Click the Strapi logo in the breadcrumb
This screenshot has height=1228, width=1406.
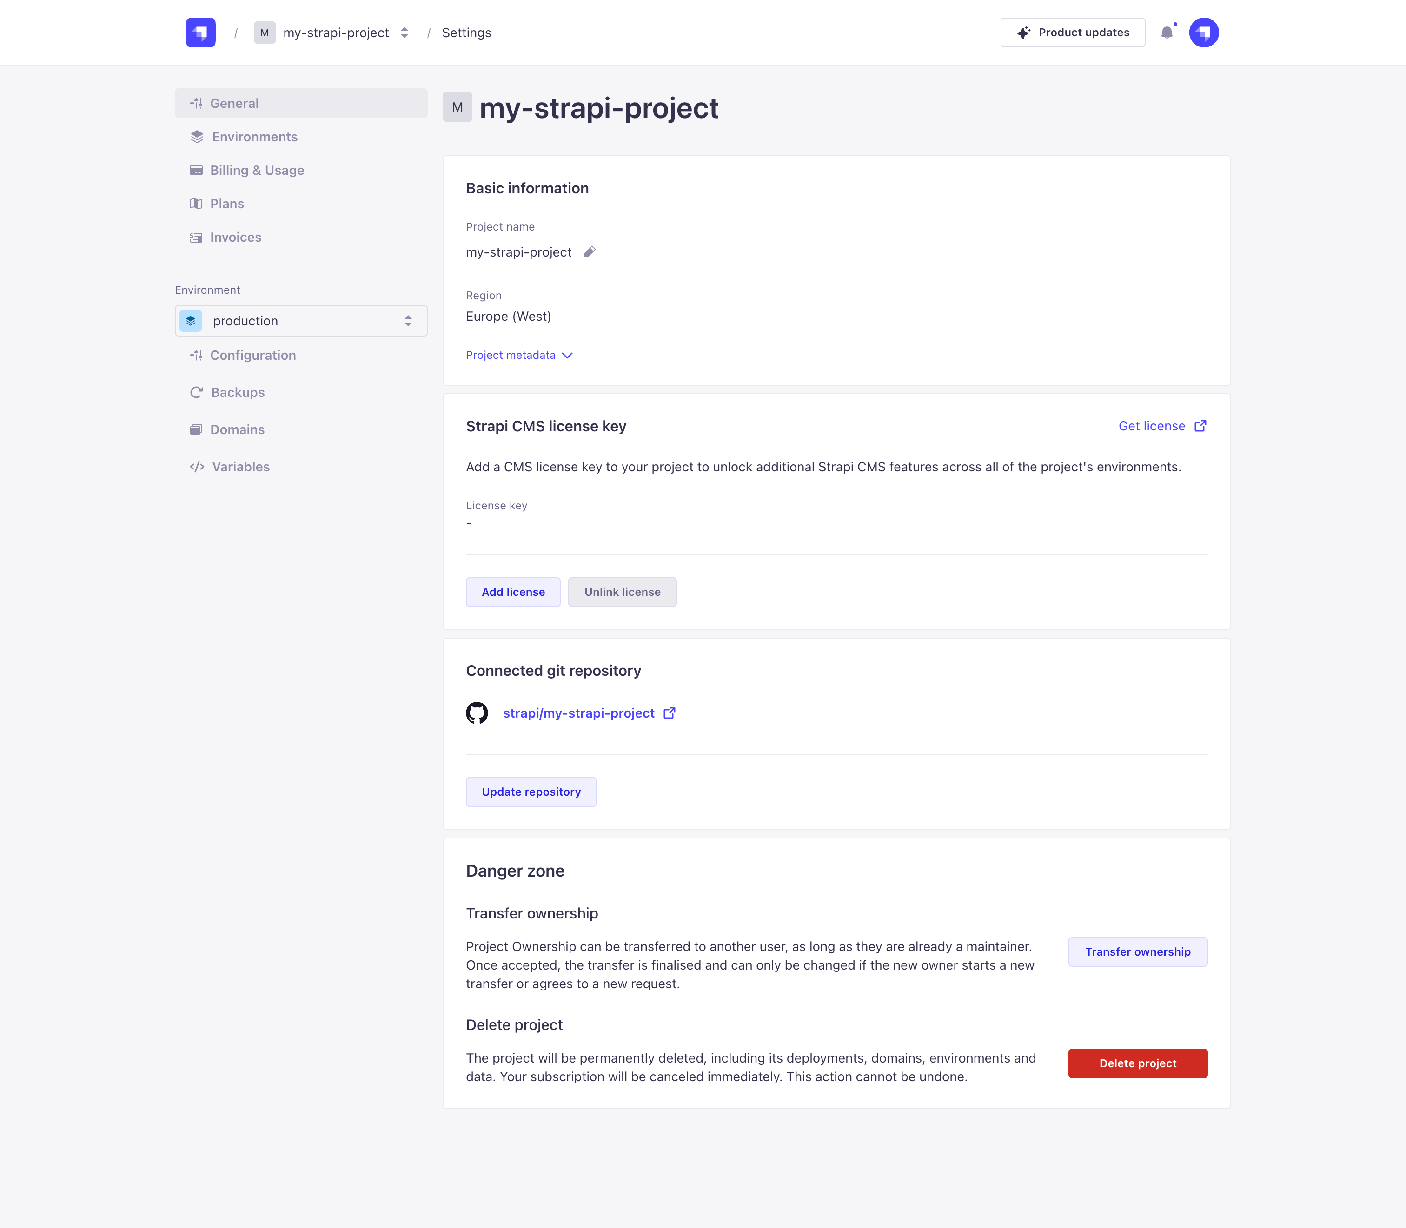point(200,32)
